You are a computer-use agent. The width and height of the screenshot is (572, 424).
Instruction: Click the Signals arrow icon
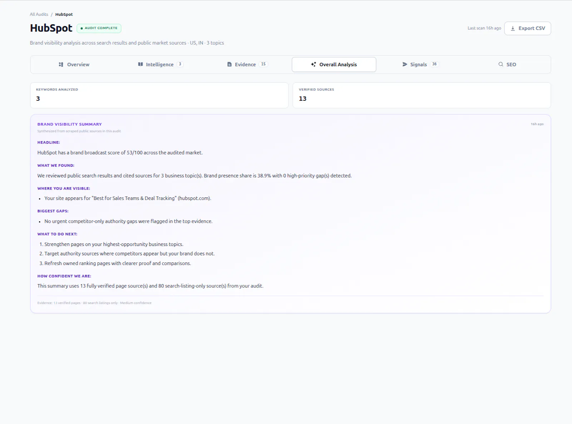(x=405, y=64)
